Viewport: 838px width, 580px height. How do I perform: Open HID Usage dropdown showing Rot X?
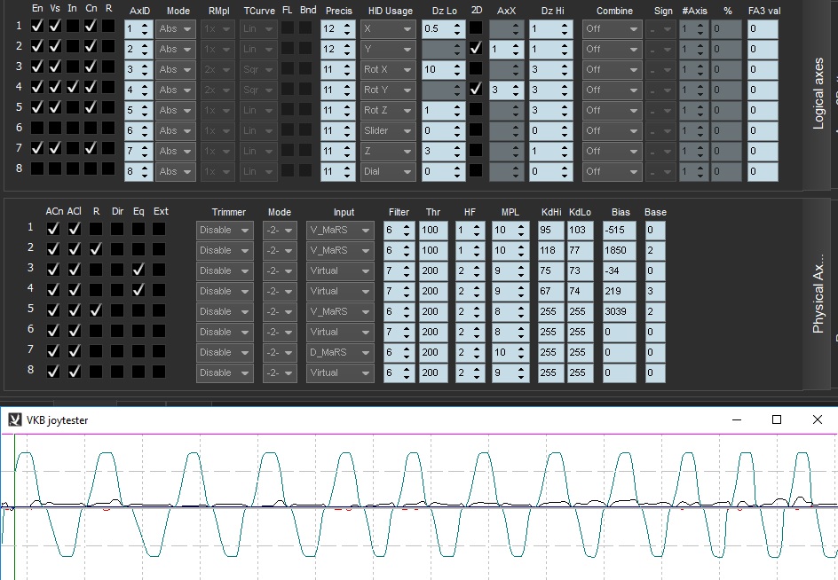388,69
